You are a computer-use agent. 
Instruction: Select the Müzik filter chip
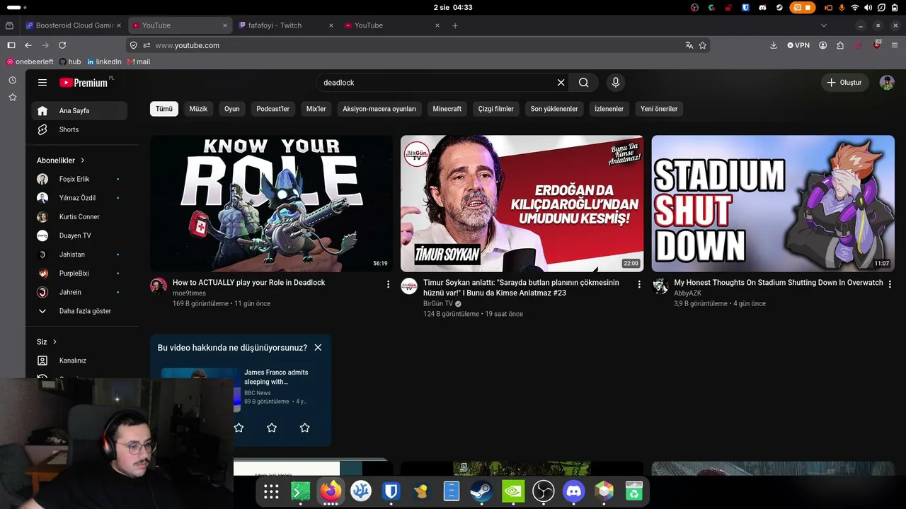[x=198, y=109]
